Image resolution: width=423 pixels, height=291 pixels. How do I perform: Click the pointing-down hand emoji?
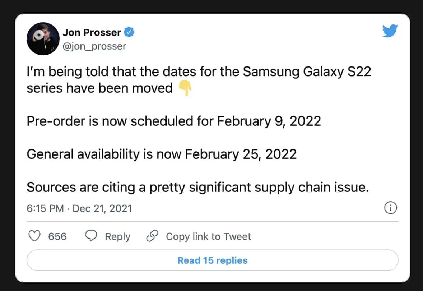tap(185, 88)
